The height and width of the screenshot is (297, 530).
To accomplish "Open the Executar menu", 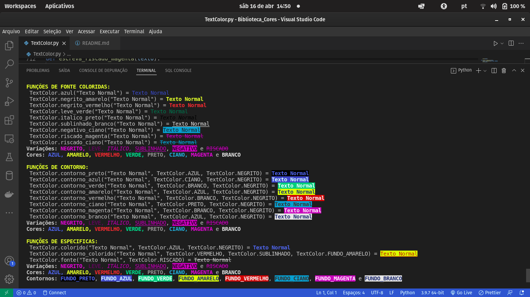I will tap(109, 31).
